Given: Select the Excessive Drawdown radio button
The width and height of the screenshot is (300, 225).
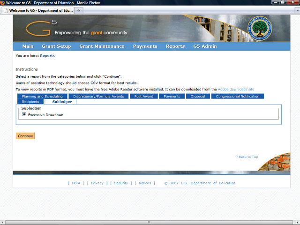Looking at the screenshot, I should pos(24,114).
